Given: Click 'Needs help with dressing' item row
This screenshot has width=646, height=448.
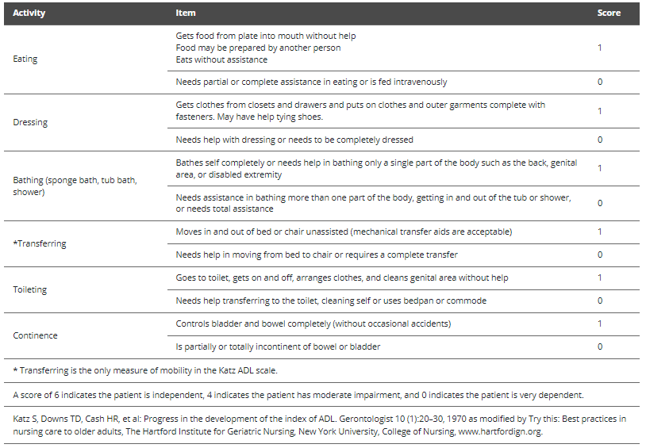Looking at the screenshot, I should pos(404,140).
